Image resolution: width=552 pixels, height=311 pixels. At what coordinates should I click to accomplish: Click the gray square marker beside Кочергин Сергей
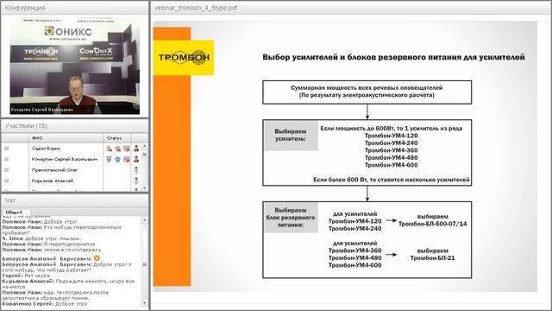click(6, 159)
